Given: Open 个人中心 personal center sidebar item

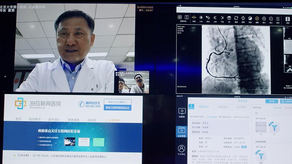Looking at the screenshot, I should [x=181, y=150].
